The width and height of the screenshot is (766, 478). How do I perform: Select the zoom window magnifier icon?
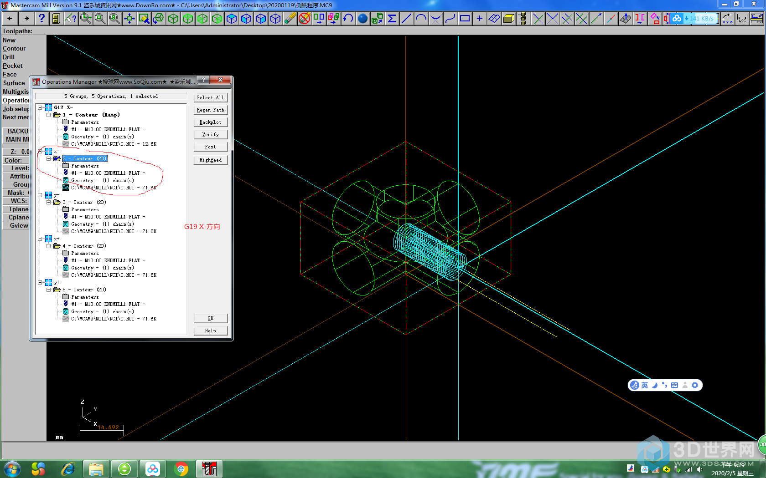point(86,18)
